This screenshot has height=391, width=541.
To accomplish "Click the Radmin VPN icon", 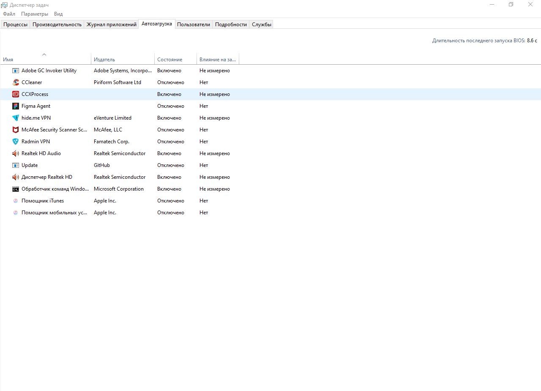I will click(x=16, y=142).
